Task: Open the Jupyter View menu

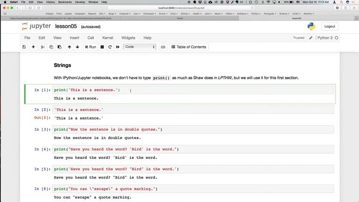Action: click(x=57, y=38)
